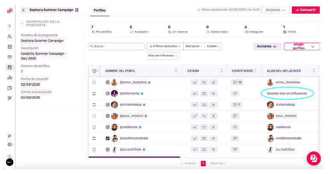The height and width of the screenshot is (174, 330).
Task: Open mail envelope icon in sidebar
Action: pyautogui.click(x=10, y=57)
